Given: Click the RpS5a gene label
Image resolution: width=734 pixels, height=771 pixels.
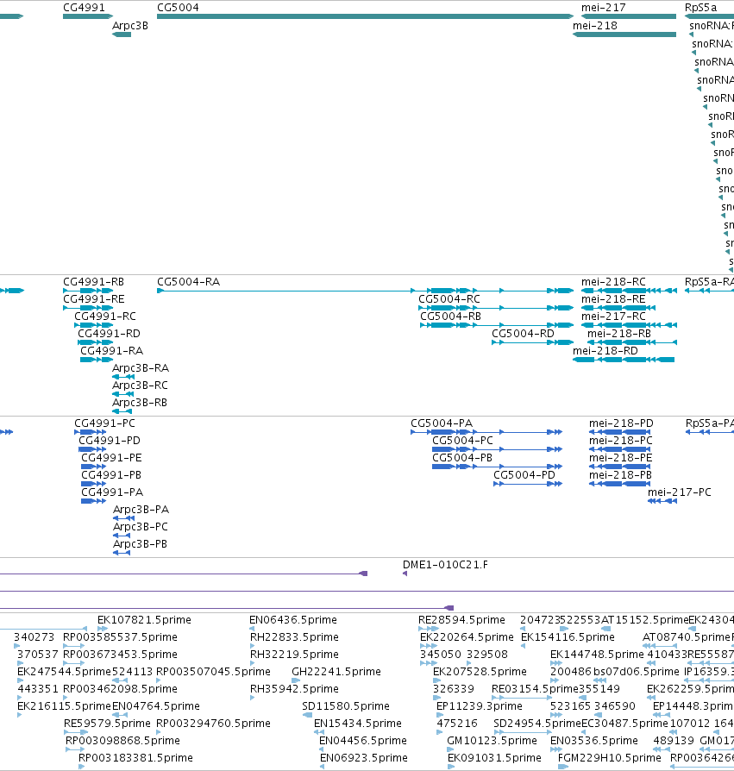Looking at the screenshot, I should tap(700, 8).
